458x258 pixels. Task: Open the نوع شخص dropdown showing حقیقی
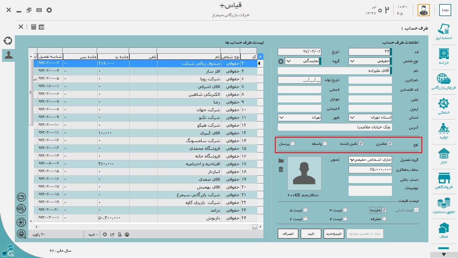click(370, 61)
